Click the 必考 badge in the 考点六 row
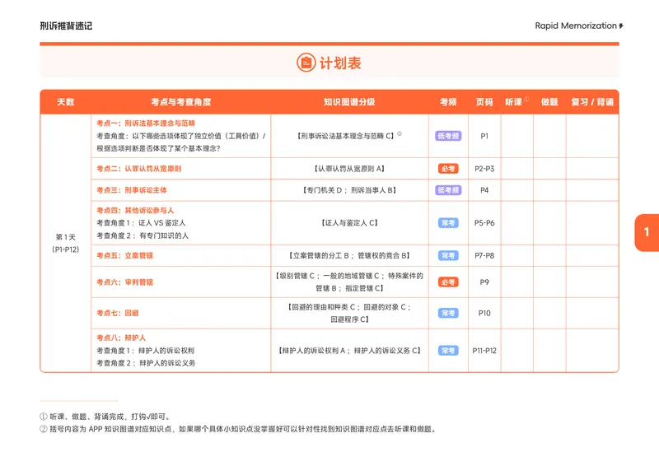The image size is (659, 466). point(448,282)
